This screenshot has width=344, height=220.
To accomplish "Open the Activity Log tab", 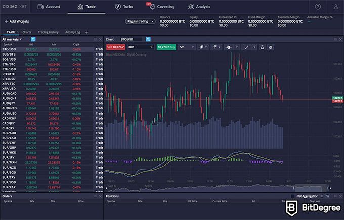I will pyautogui.click(x=73, y=32).
